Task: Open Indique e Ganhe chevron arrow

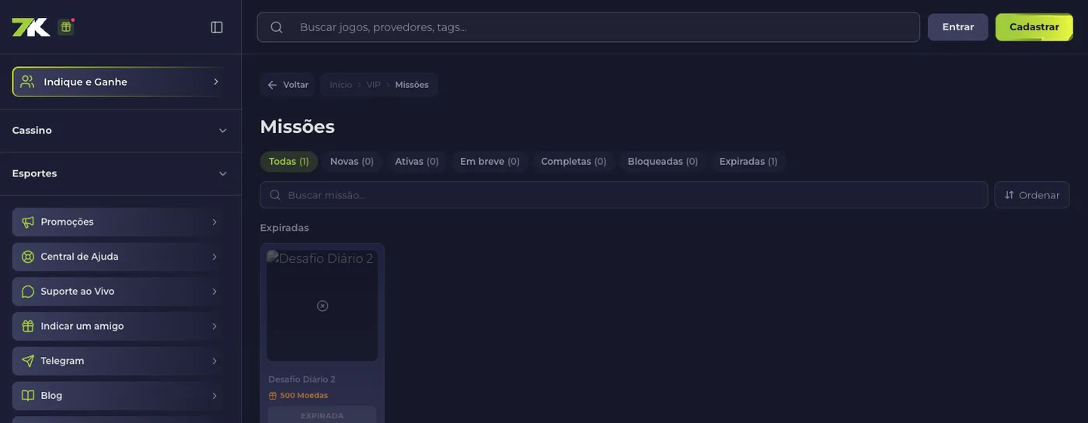Action: coord(215,82)
